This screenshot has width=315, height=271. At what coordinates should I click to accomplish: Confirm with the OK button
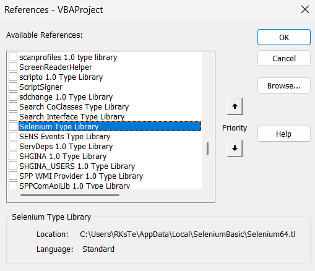(x=284, y=37)
